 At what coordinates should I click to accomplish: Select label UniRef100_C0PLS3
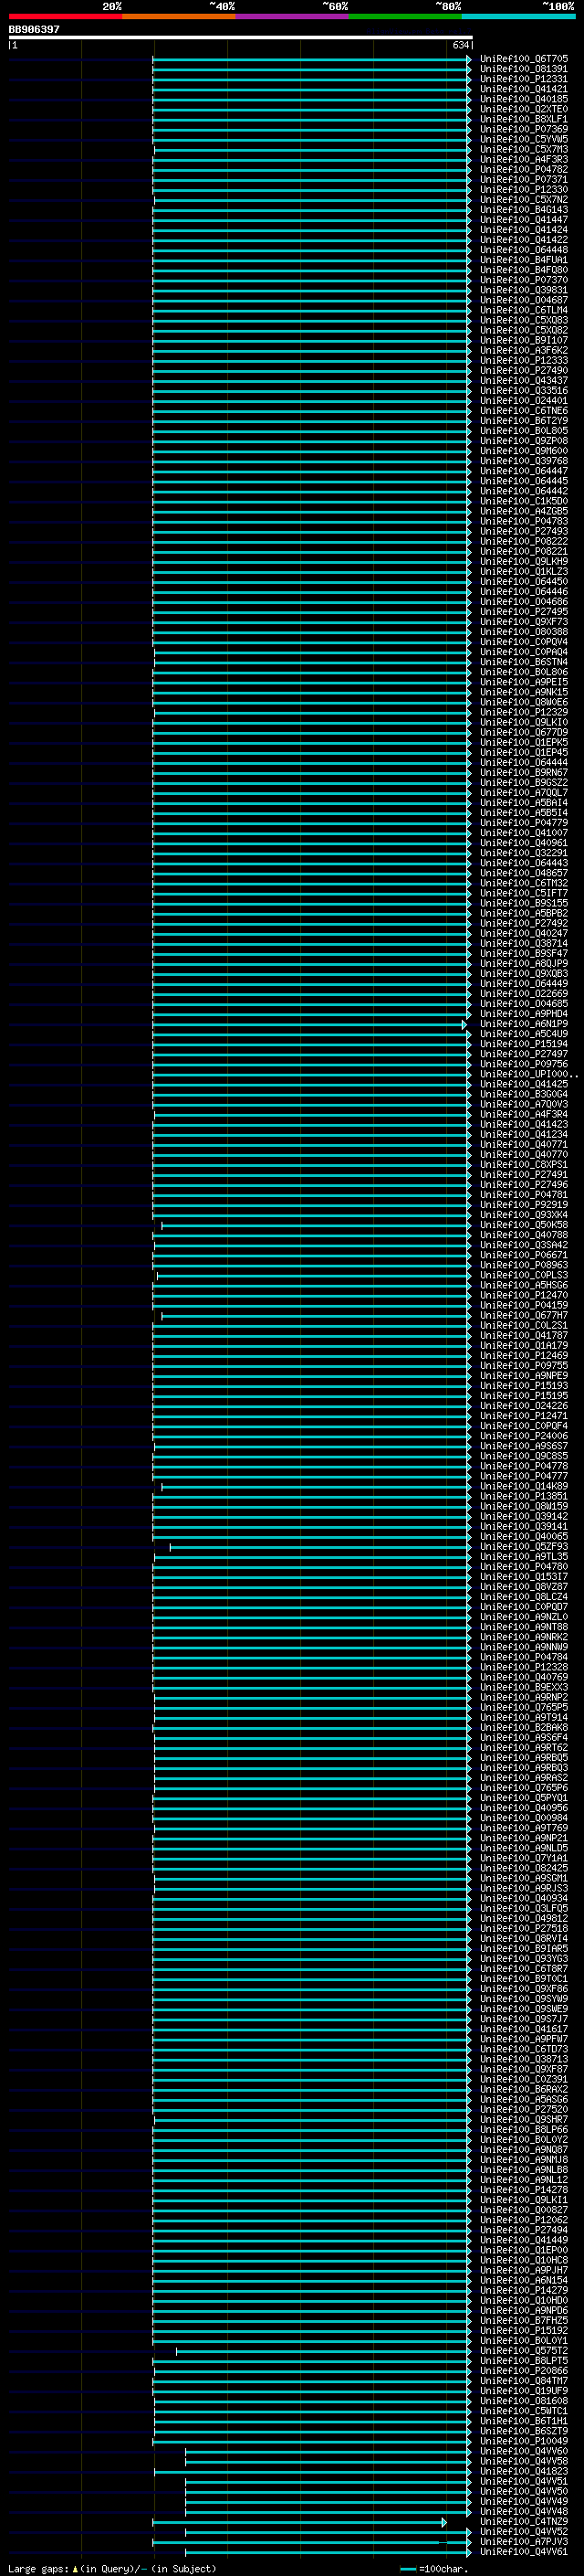(523, 1275)
